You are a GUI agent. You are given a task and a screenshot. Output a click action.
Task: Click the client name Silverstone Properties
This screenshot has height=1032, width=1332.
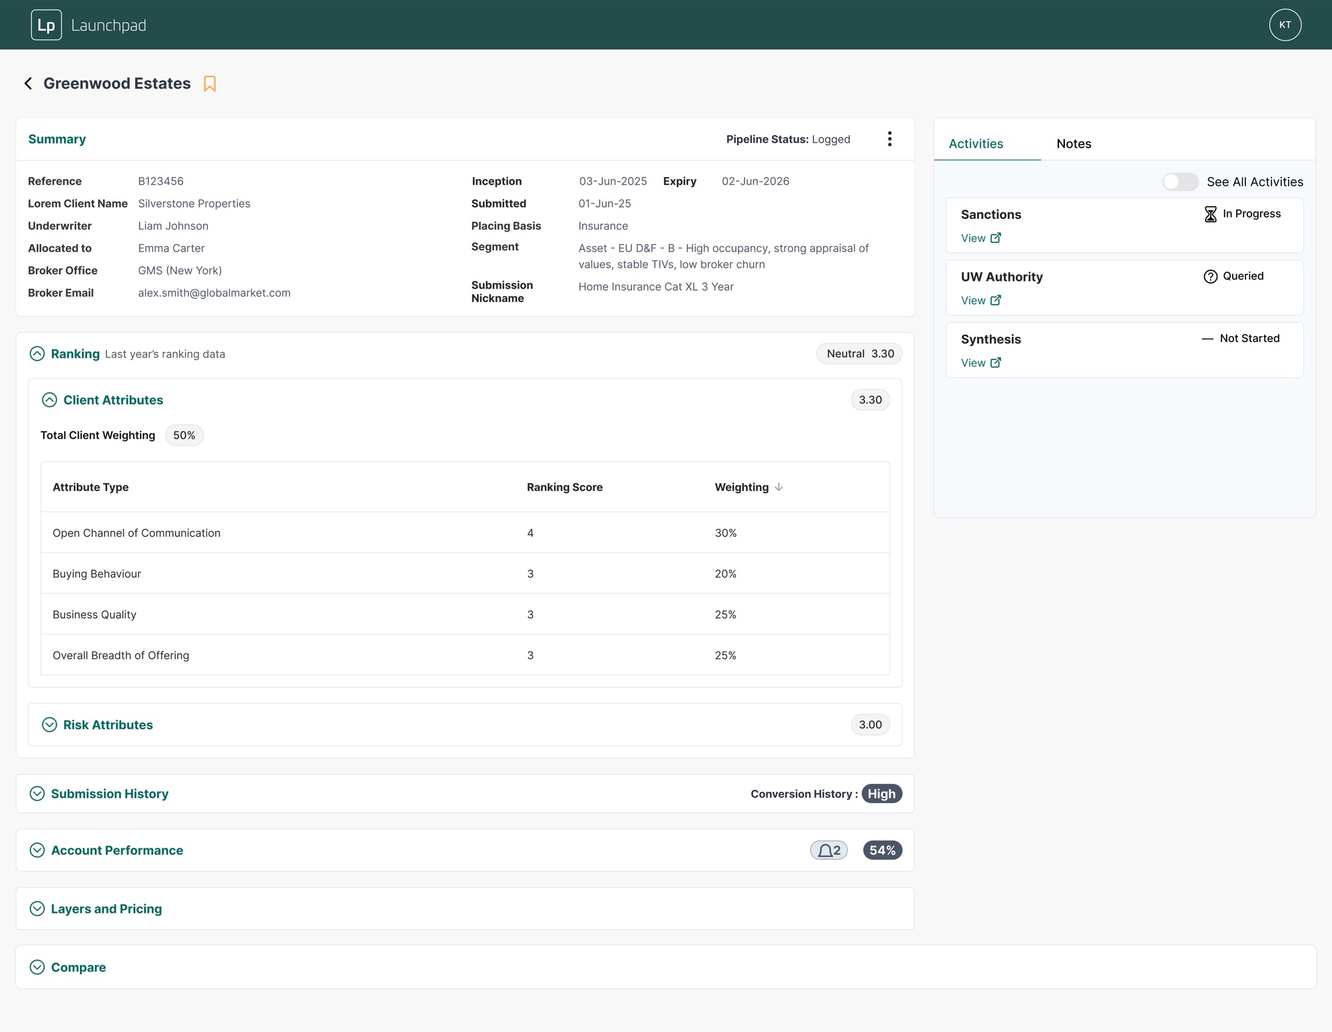(194, 204)
